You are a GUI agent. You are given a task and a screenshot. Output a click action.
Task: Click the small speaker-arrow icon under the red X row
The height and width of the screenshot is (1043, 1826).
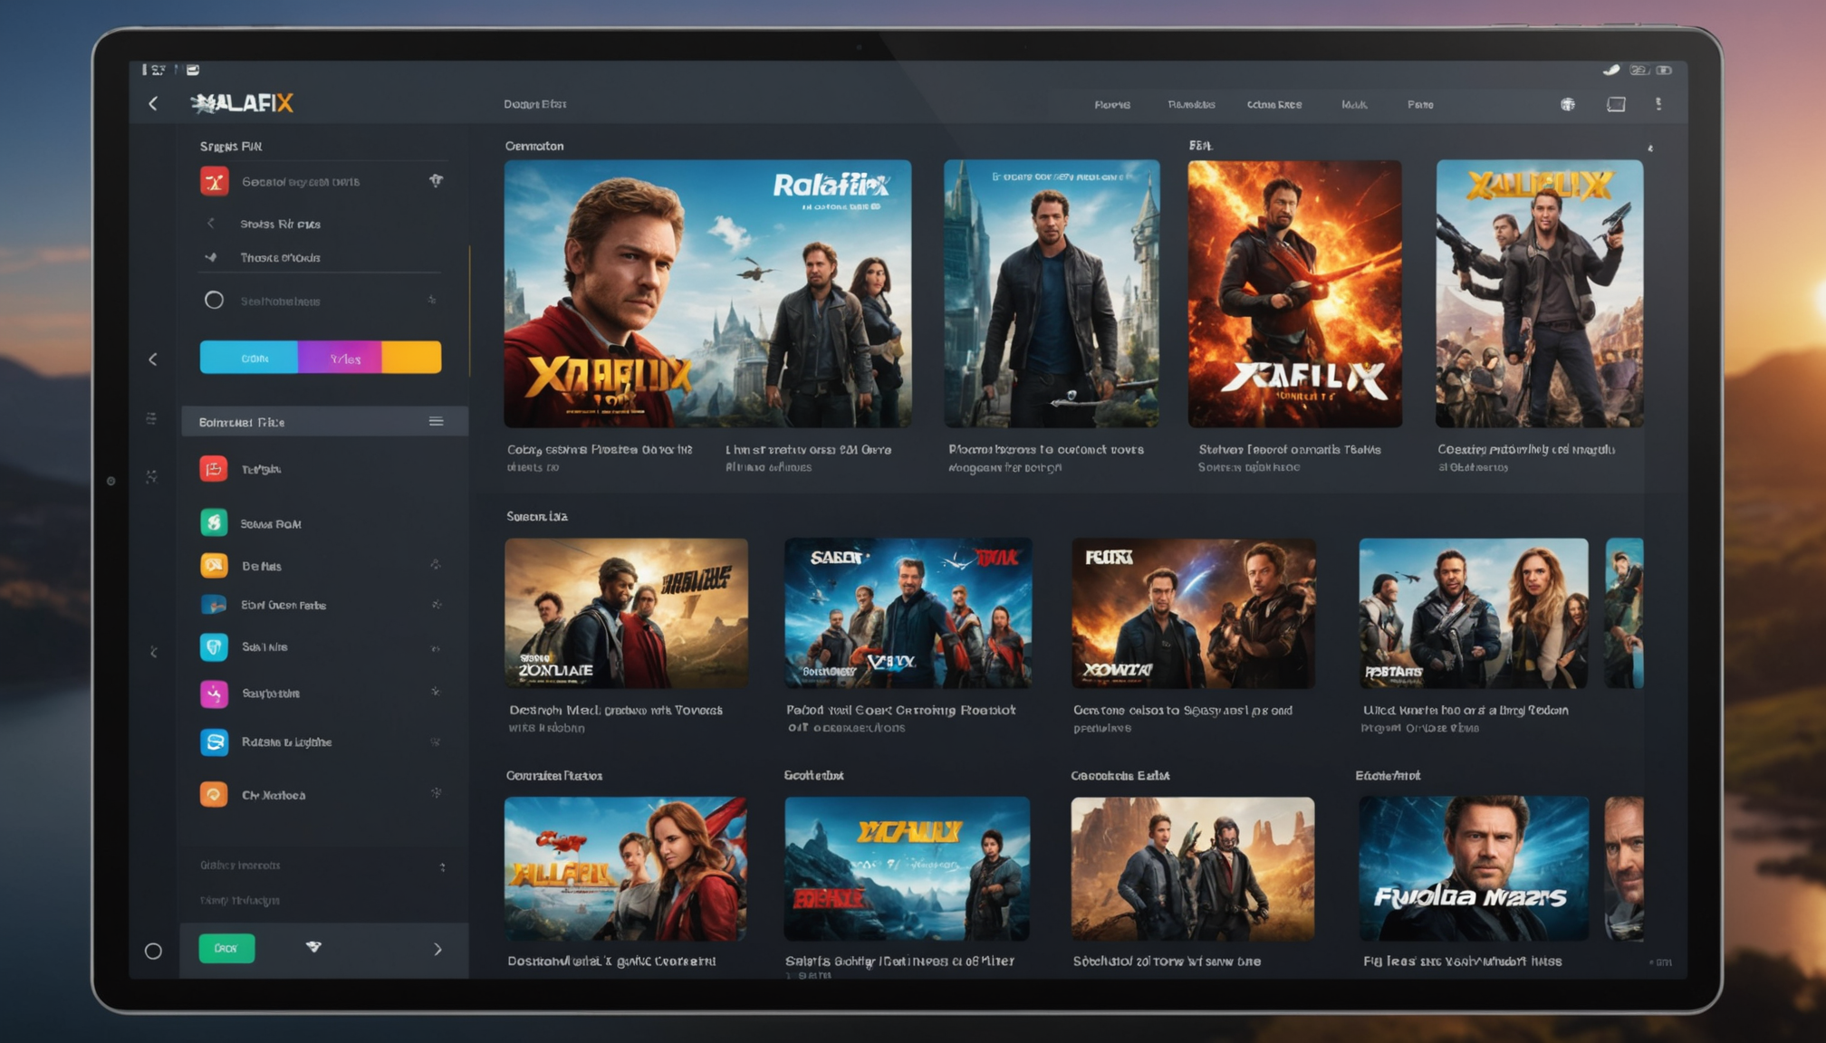tap(211, 257)
